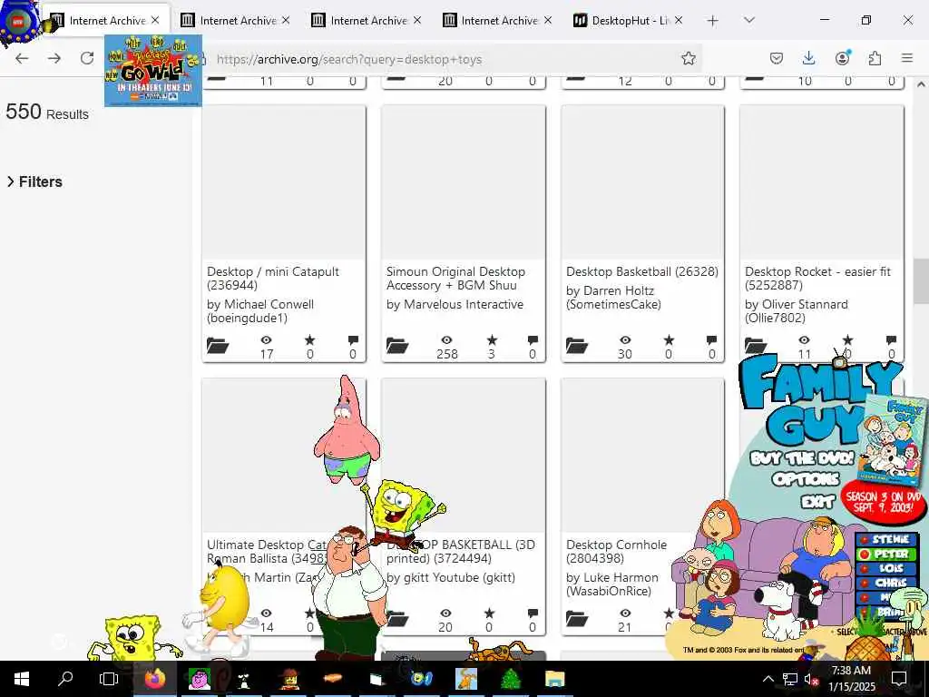Open Windows taskbar search
This screenshot has height=697, width=929.
click(x=65, y=679)
